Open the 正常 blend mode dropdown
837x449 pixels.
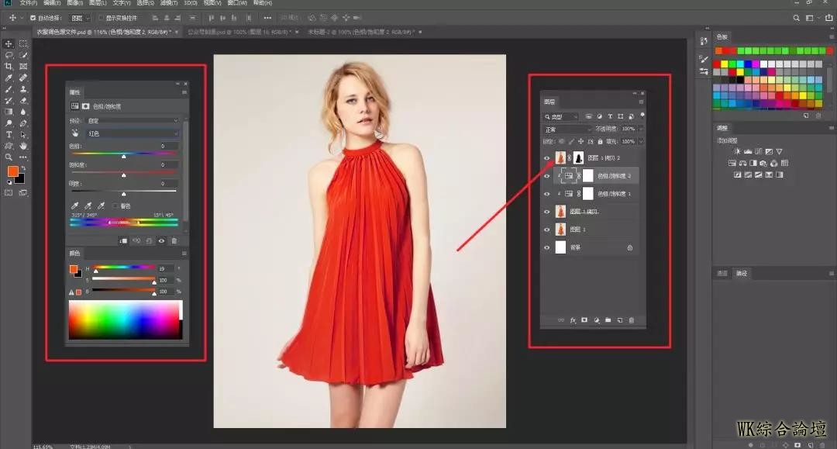(567, 129)
